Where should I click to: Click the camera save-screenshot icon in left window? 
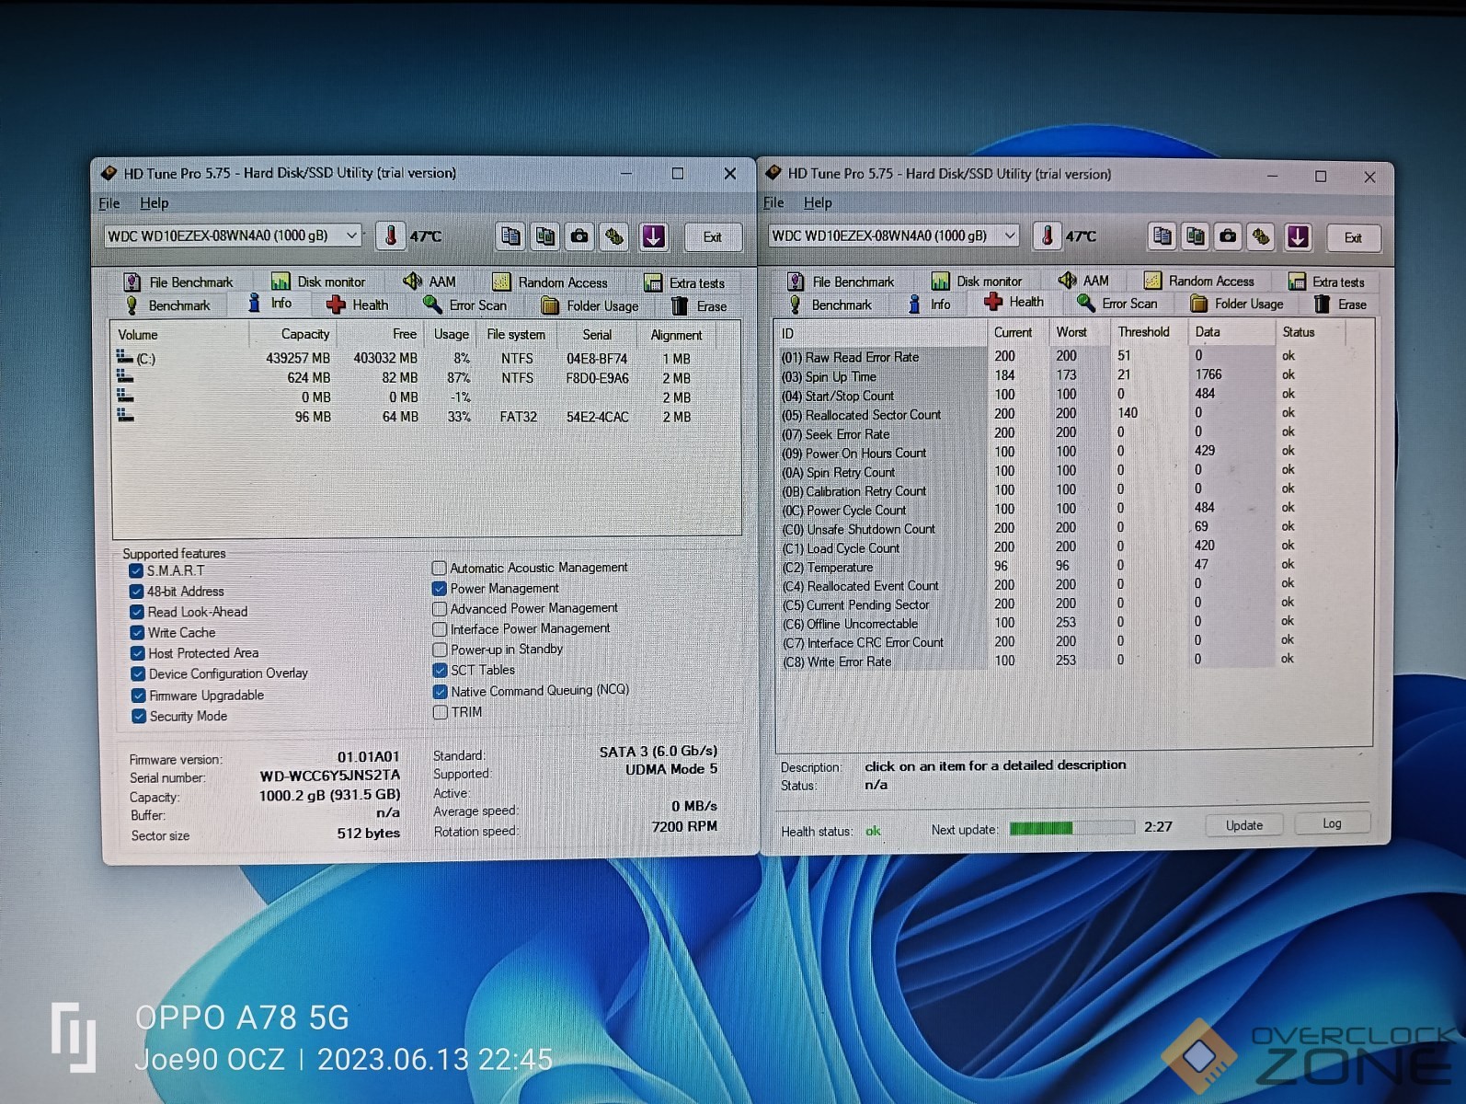click(579, 236)
